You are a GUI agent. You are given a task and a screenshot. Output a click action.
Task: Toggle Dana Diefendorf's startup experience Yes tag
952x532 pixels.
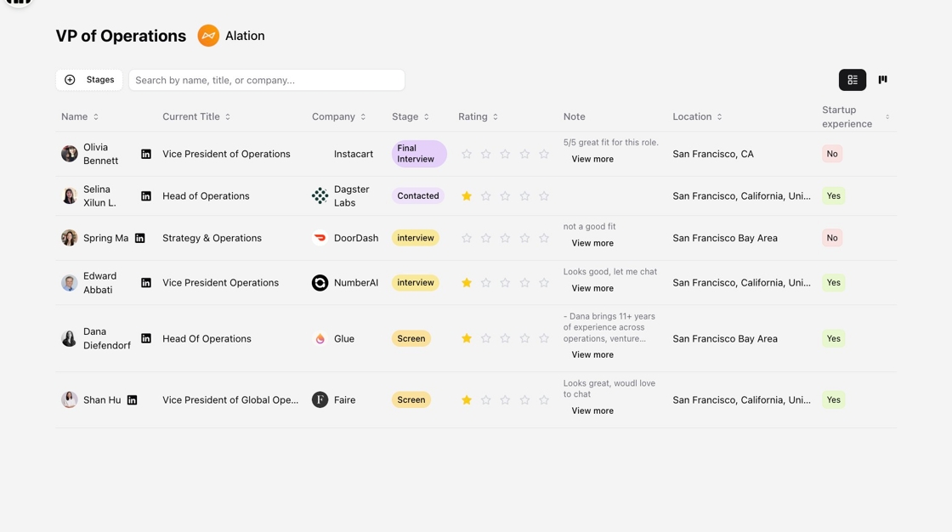834,339
